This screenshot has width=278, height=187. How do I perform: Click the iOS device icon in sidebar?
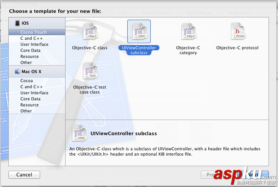pyautogui.click(x=17, y=23)
